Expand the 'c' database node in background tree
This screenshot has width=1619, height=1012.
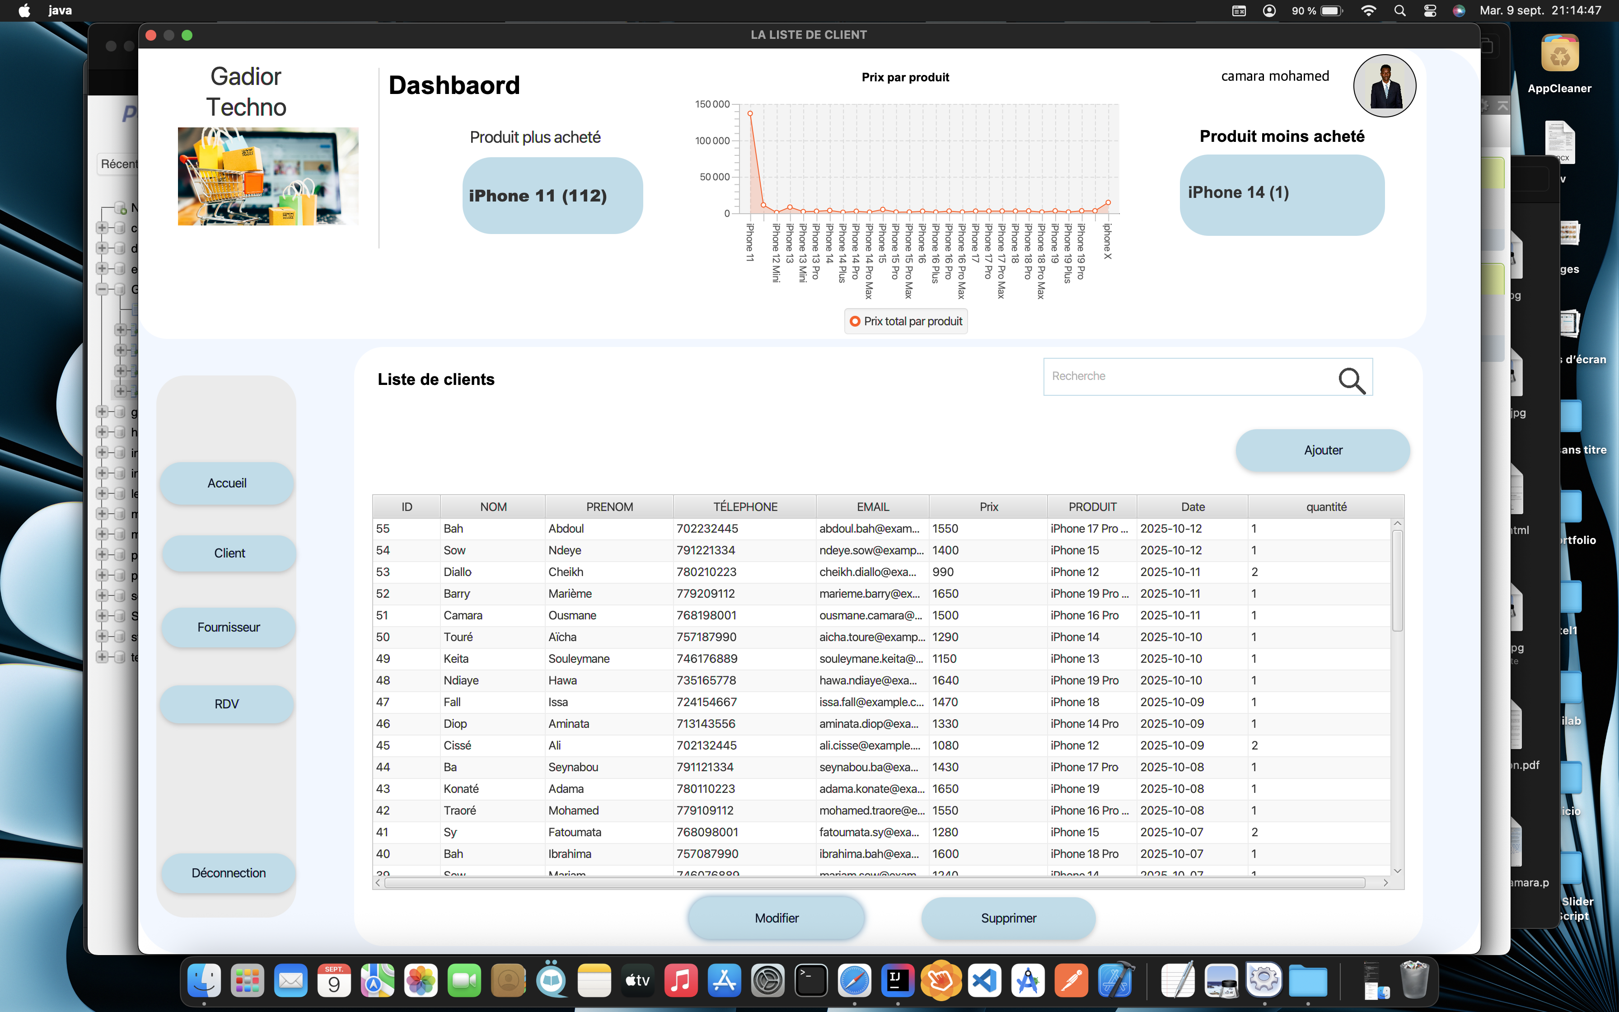(102, 228)
